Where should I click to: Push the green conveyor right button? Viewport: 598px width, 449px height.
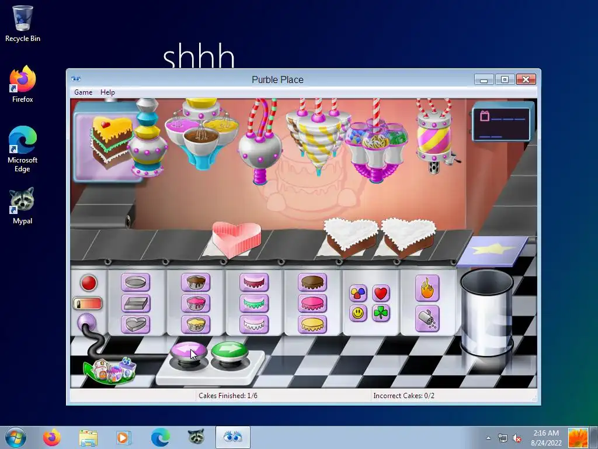[229, 351]
